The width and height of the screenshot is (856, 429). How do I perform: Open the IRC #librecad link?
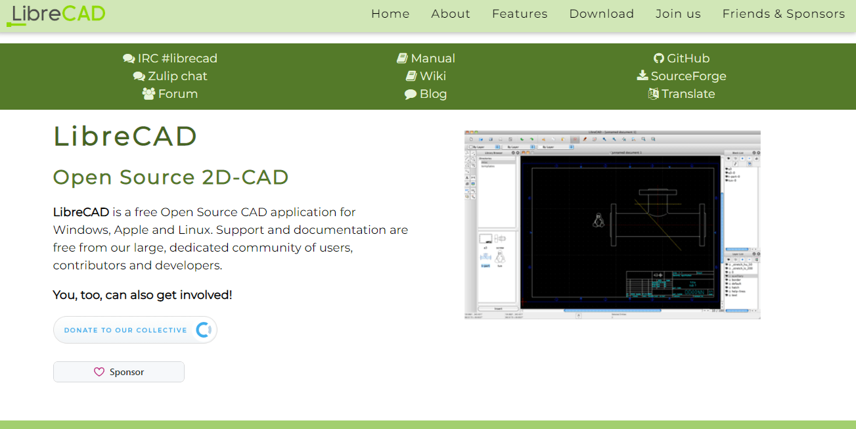(177, 58)
